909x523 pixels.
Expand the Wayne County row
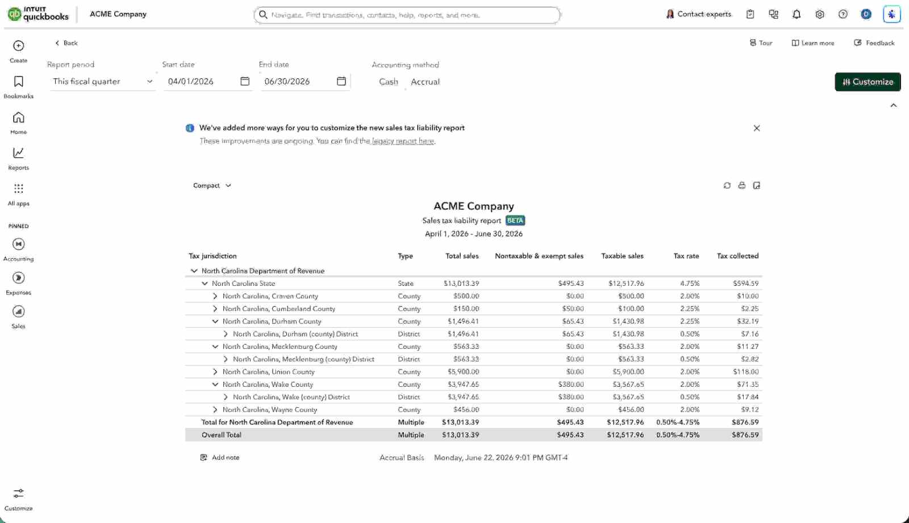click(215, 410)
